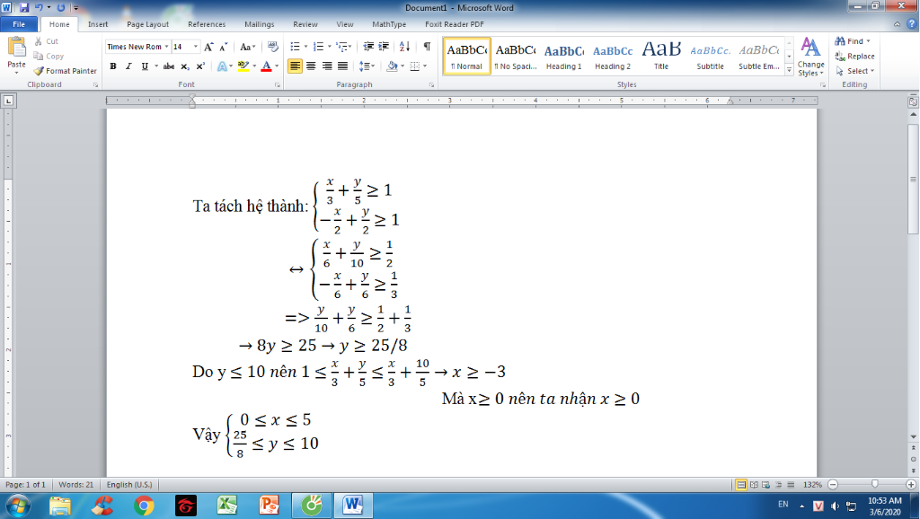The width and height of the screenshot is (920, 519).
Task: Toggle the ruler button above scrollbar
Action: pyautogui.click(x=913, y=101)
